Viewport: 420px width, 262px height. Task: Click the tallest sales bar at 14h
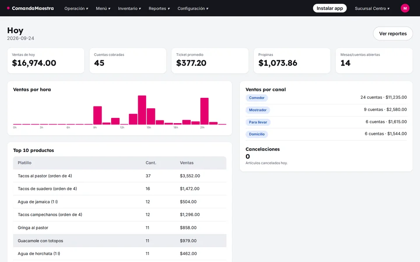coord(142,110)
